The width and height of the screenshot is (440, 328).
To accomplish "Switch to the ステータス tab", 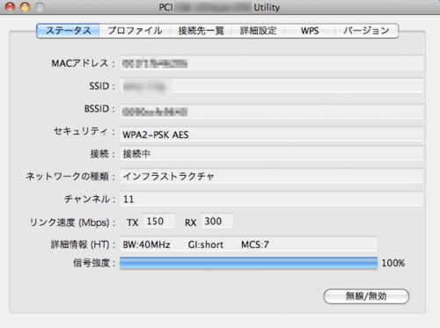I will pyautogui.click(x=68, y=31).
